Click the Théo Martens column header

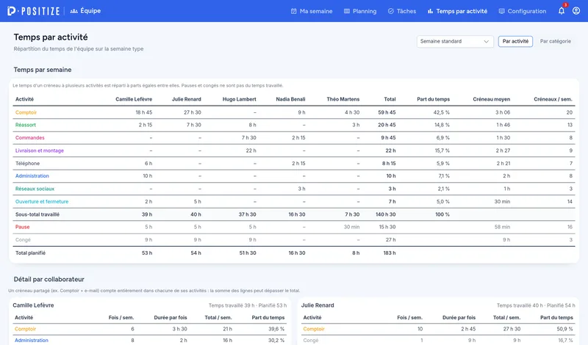tap(343, 99)
